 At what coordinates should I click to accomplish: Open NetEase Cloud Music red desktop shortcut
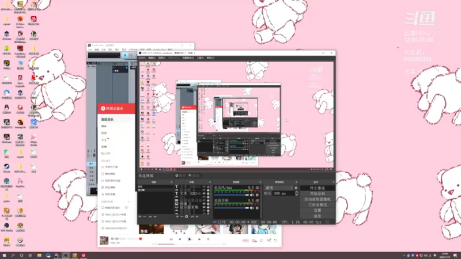click(33, 20)
